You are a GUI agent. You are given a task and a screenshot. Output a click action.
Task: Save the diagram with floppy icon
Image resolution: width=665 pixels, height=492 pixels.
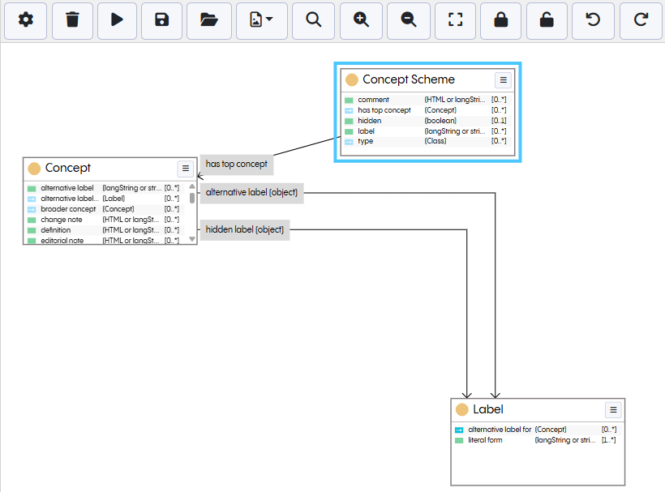coord(161,20)
